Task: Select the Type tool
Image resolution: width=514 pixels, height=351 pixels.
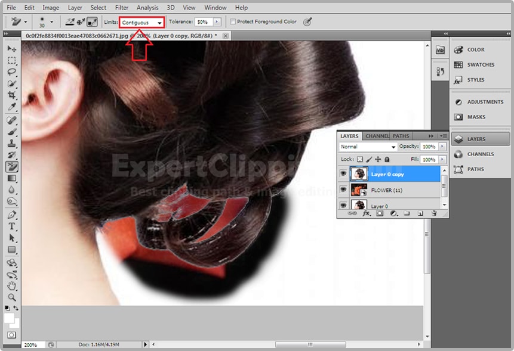Action: pyautogui.click(x=11, y=226)
